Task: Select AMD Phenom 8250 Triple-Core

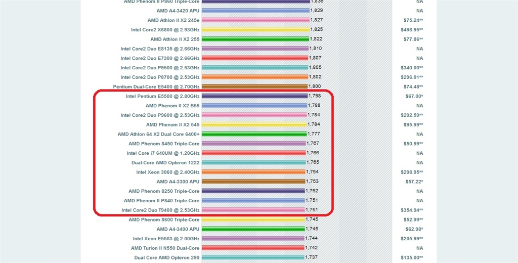Action: [164, 191]
